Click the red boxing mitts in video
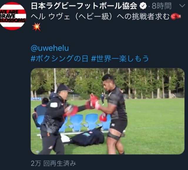Image resolution: width=188 pixels, height=170 pixels. click(x=94, y=101)
